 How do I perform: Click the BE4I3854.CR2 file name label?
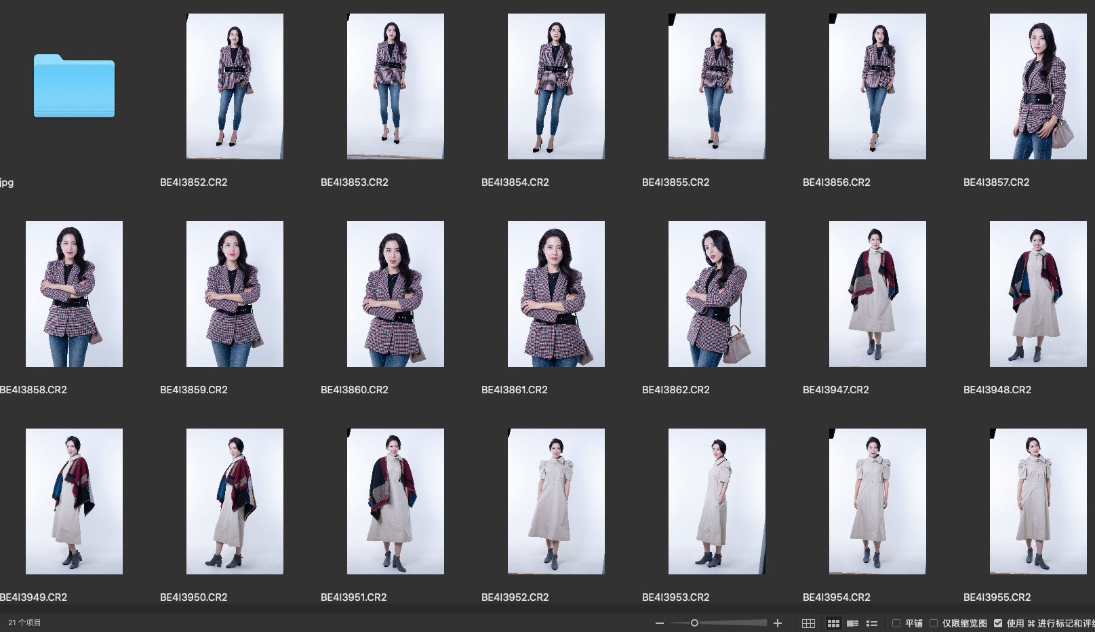click(515, 182)
